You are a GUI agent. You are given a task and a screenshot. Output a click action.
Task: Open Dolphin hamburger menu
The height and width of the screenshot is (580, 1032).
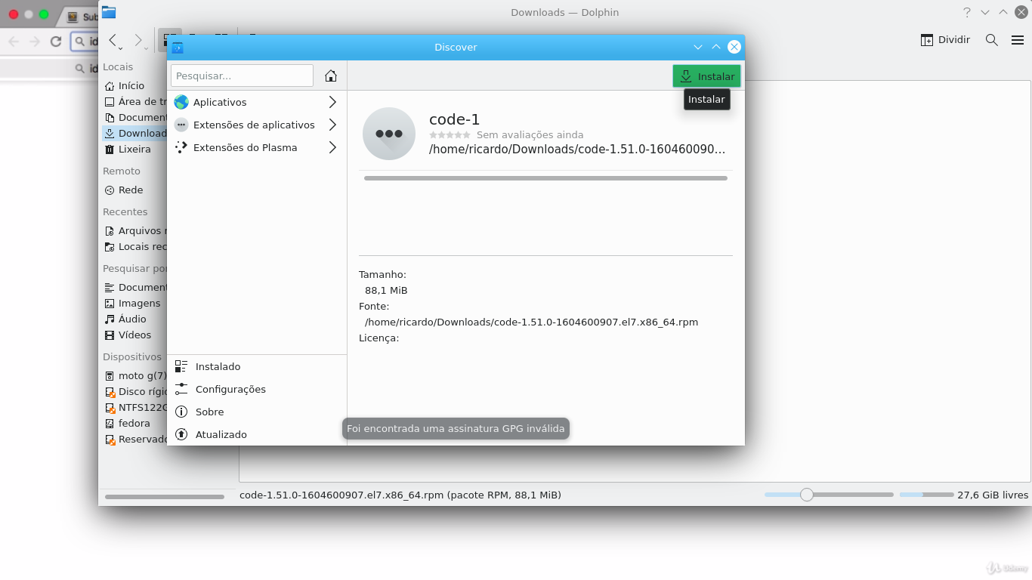coord(1018,40)
